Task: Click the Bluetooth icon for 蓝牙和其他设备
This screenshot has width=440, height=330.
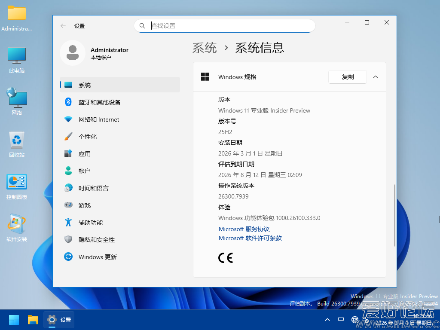Action: tap(68, 102)
